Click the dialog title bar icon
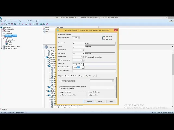Viewport: 174px width, 130px height. 58,31
